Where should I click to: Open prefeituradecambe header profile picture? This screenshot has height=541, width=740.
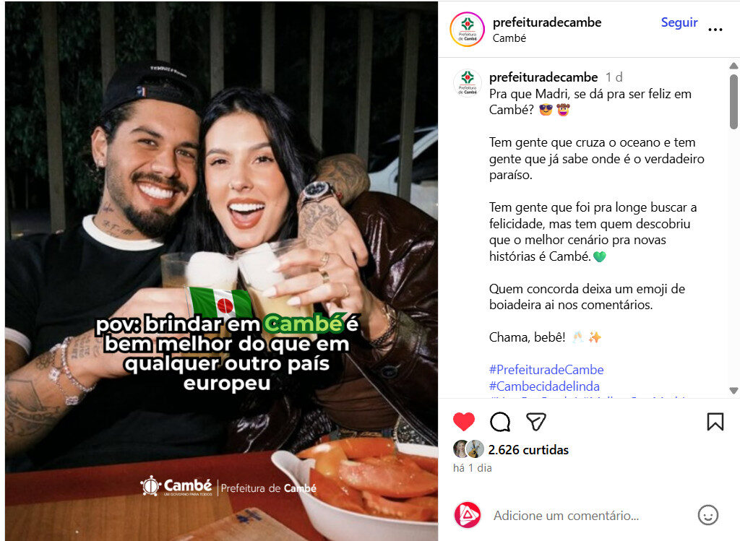(x=468, y=29)
